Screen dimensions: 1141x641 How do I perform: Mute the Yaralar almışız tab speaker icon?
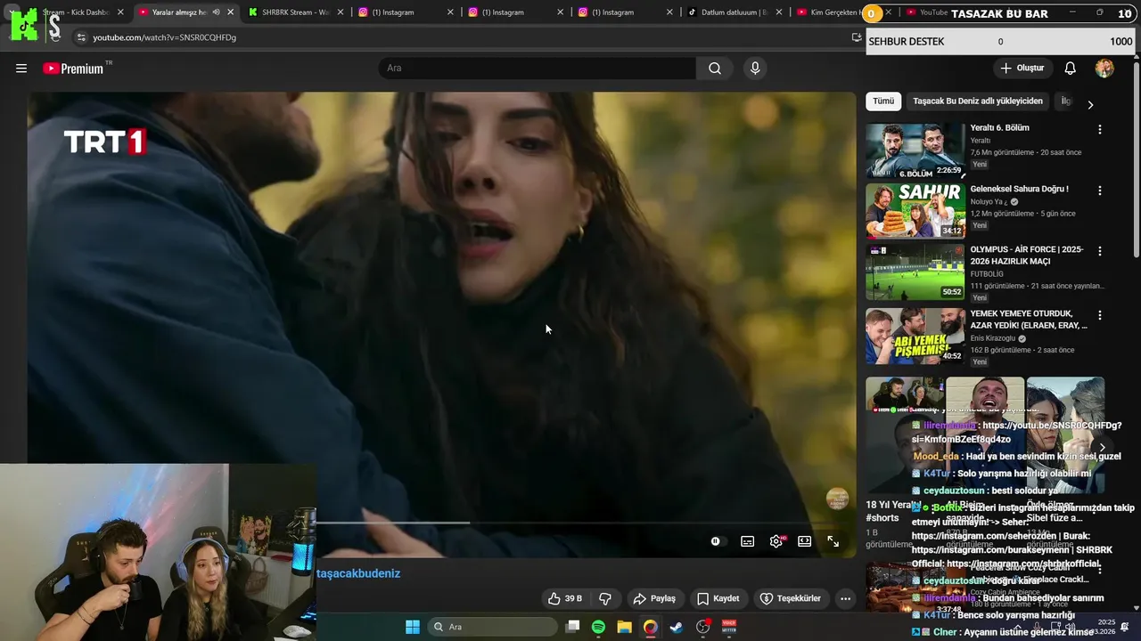[x=216, y=12]
